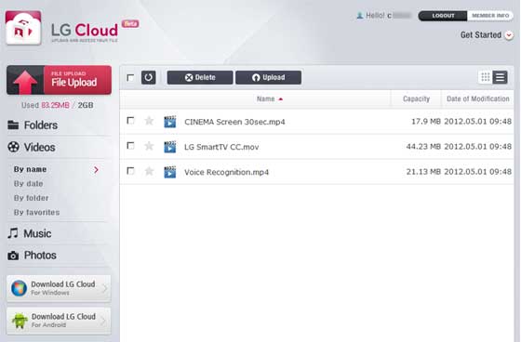
Task: Click video icon of LG SmartTV CC.mov
Action: (169, 147)
